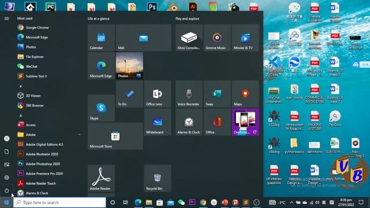The height and width of the screenshot is (208, 370).
Task: Select the Visual Studio Code desktop icon
Action: point(274,66)
